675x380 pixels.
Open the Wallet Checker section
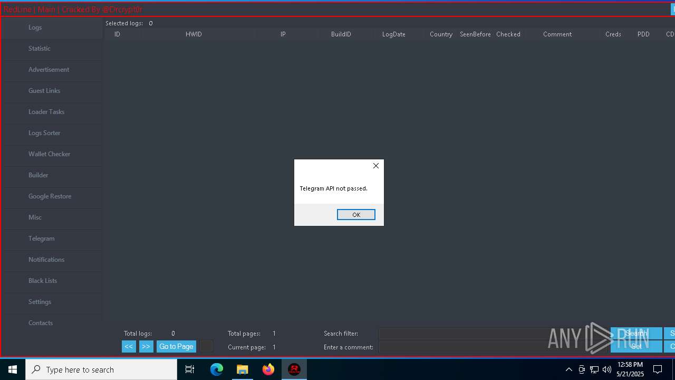pos(52,155)
